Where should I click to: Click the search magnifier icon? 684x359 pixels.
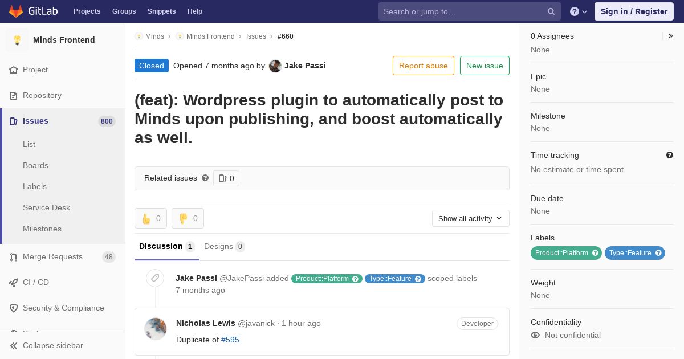point(551,11)
